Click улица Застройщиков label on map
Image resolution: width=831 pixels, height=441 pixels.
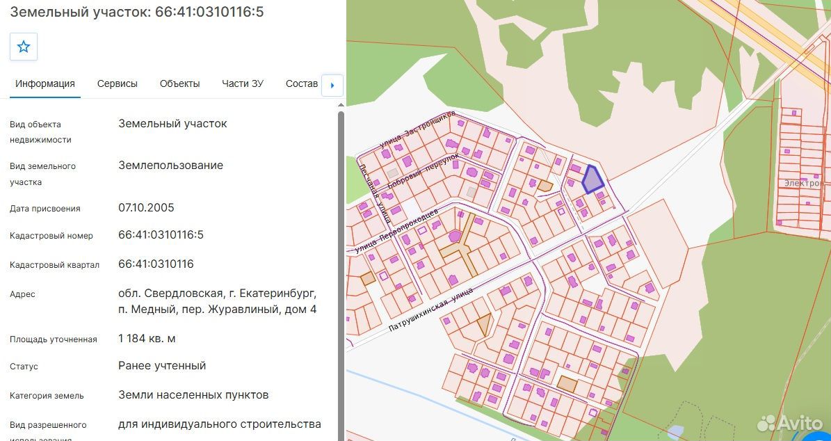point(418,130)
